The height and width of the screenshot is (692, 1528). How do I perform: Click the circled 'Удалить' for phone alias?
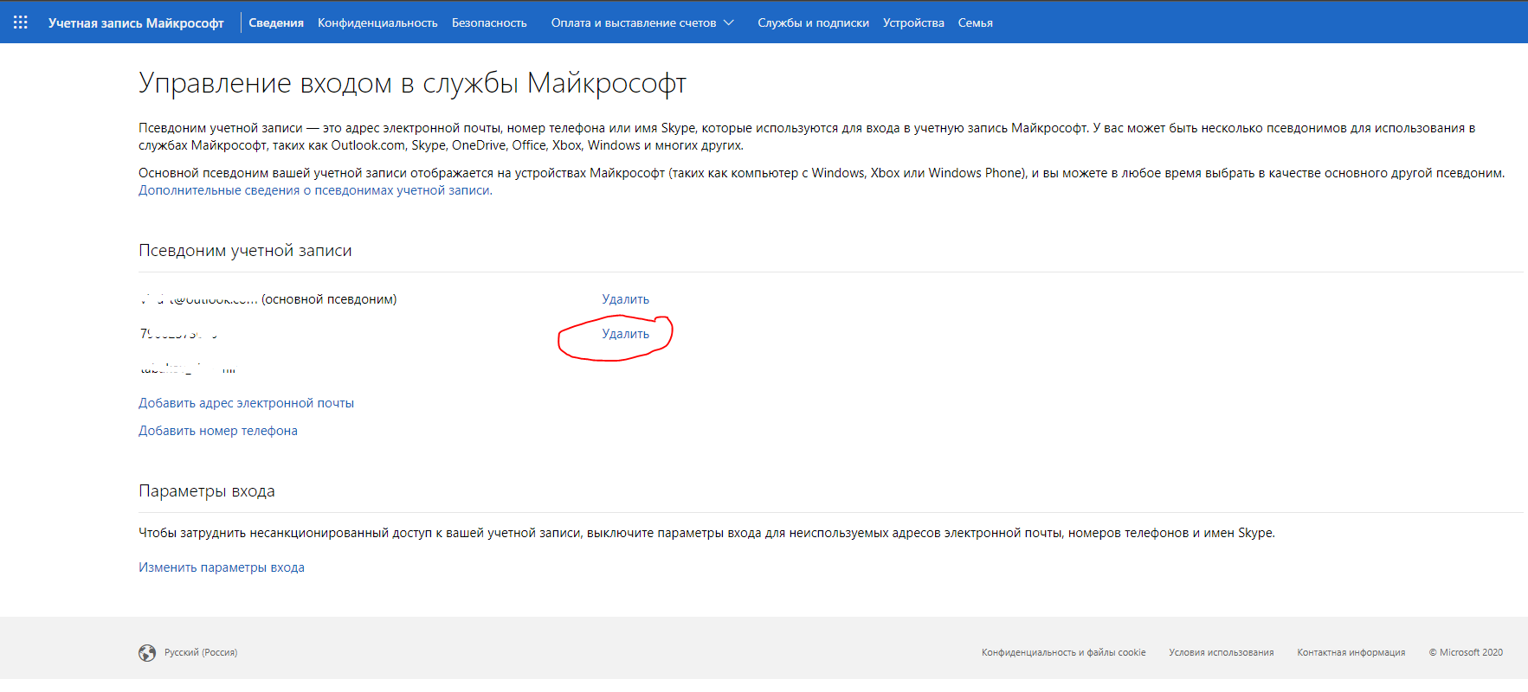click(625, 334)
